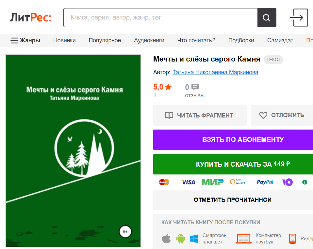Screen dimensions: 313x249
Task: Click the Android robot icon
Action: click(x=181, y=239)
